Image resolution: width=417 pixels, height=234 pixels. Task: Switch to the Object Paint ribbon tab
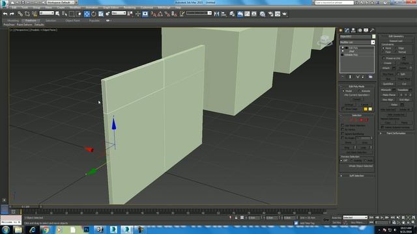point(72,20)
